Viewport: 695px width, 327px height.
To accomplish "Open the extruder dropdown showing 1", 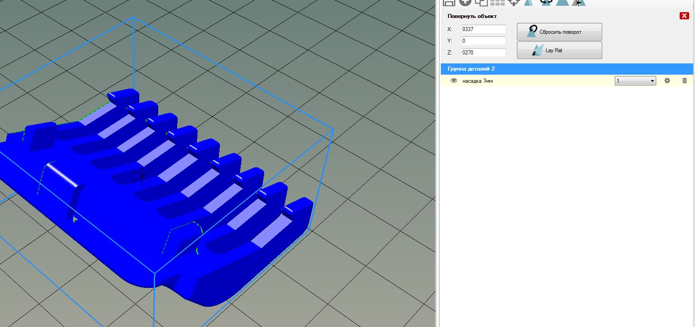I will [x=636, y=81].
